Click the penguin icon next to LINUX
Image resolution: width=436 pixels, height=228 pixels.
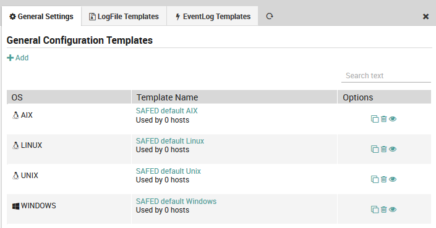pyautogui.click(x=16, y=145)
